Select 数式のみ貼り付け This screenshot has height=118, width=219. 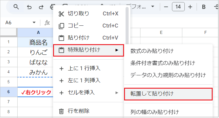coord(168,51)
